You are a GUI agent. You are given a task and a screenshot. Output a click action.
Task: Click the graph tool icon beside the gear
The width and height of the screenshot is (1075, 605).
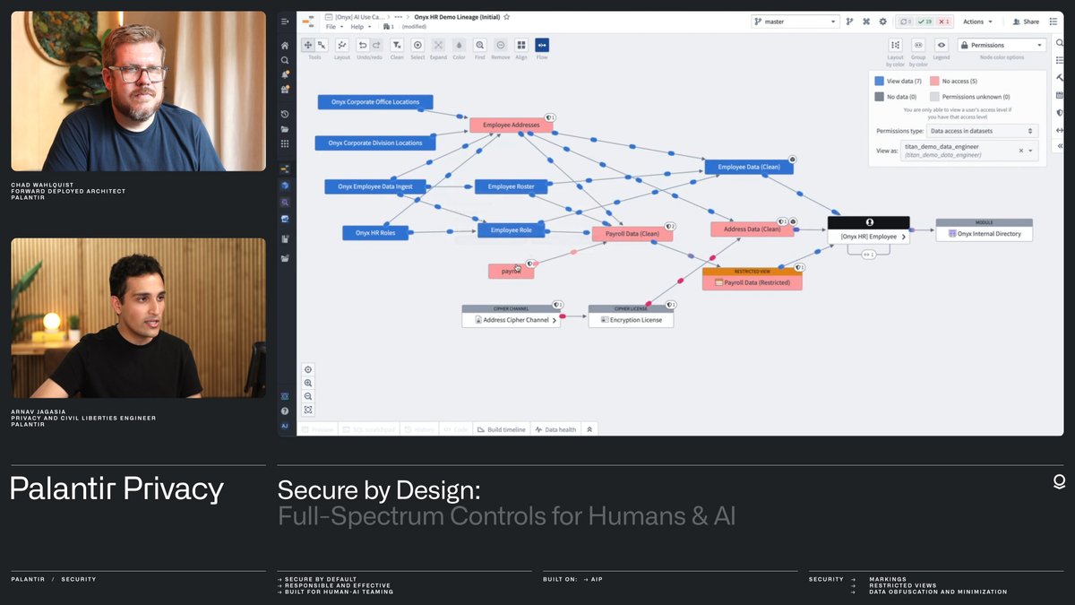866,22
